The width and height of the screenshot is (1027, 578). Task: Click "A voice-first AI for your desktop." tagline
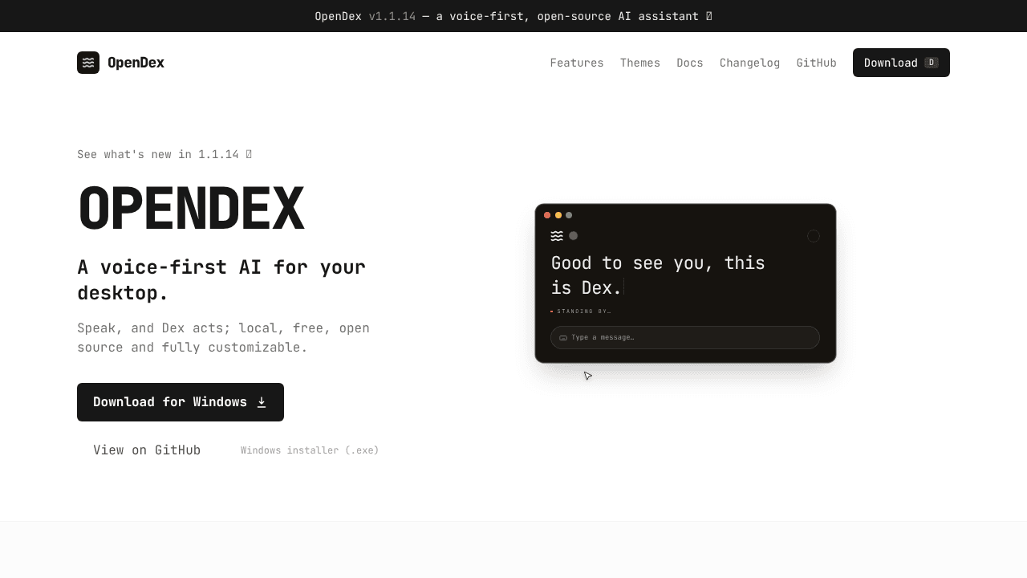[x=221, y=279]
